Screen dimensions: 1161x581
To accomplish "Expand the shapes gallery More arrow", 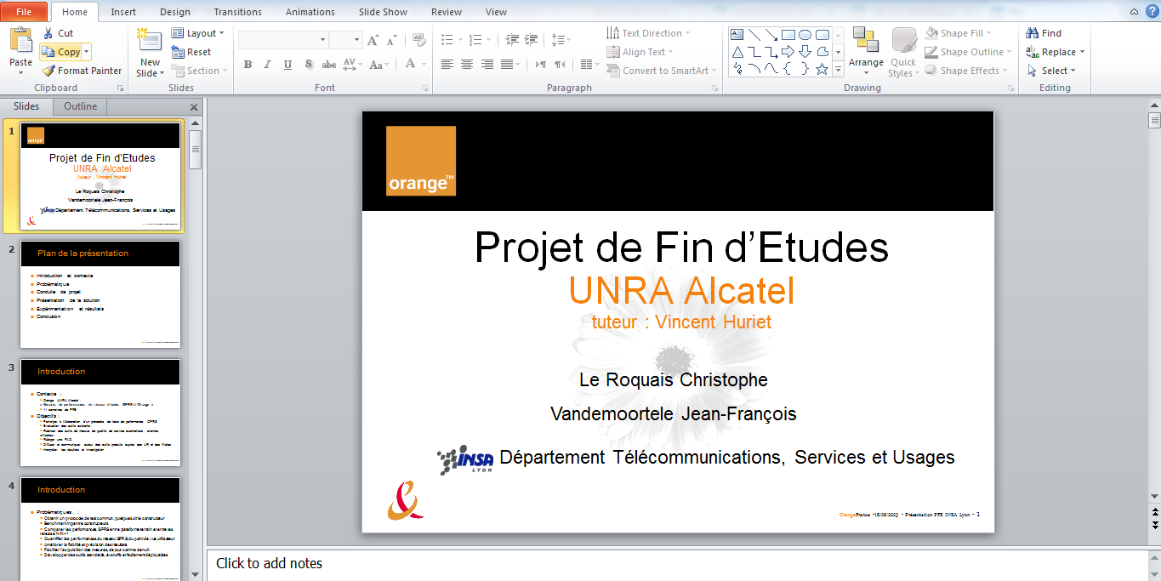I will point(839,70).
